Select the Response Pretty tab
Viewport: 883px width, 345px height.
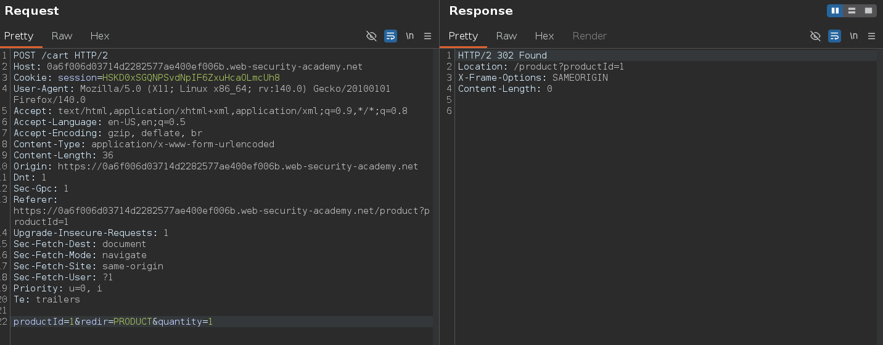coord(463,36)
